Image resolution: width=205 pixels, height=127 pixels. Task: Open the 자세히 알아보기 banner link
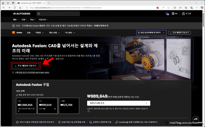click(101, 26)
